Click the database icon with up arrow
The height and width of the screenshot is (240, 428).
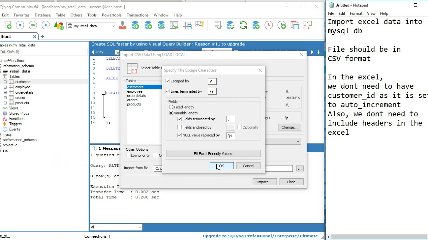148,25
